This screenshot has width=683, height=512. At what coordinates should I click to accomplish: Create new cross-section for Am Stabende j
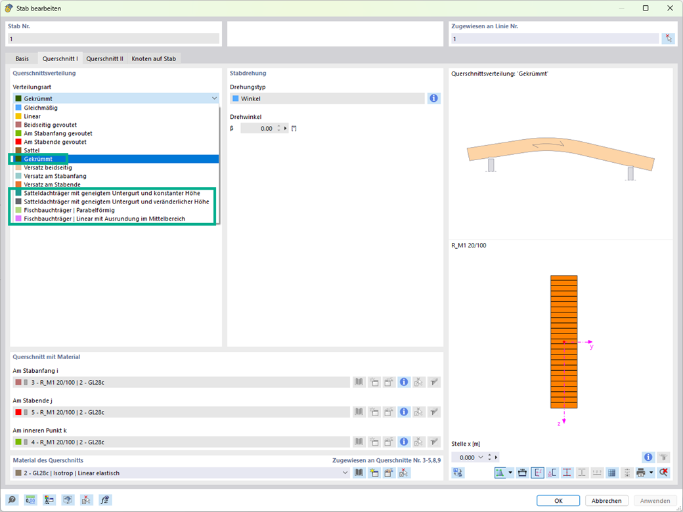[374, 412]
